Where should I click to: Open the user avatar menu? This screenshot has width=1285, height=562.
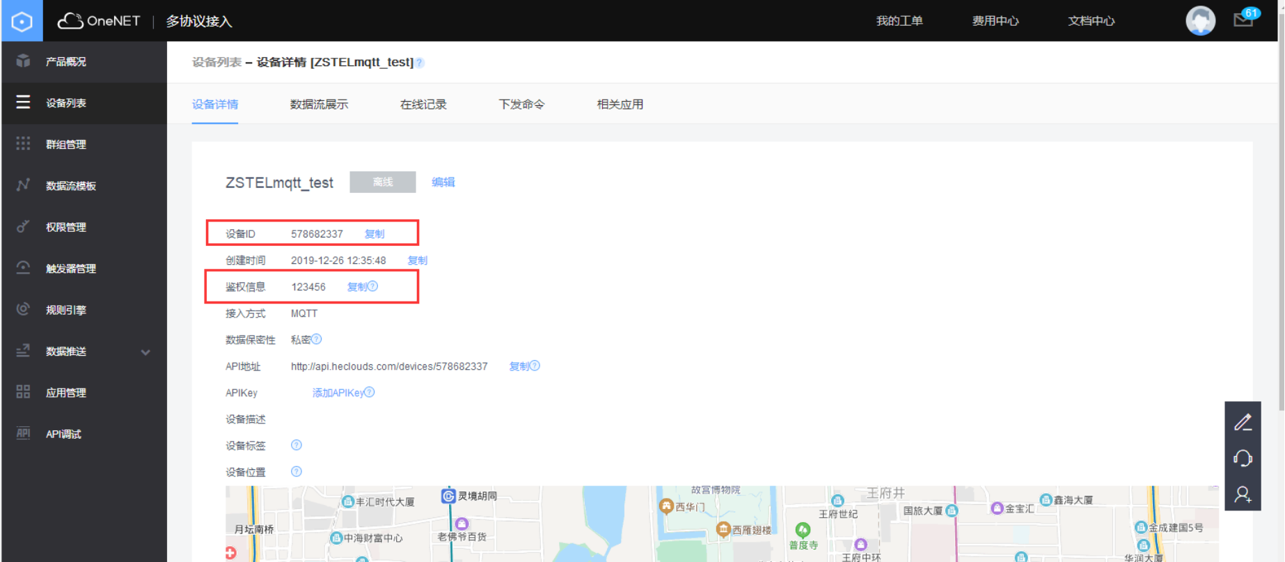(x=1200, y=20)
